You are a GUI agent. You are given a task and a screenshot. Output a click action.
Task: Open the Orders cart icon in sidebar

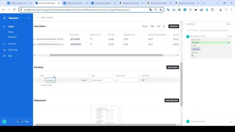[4, 26]
